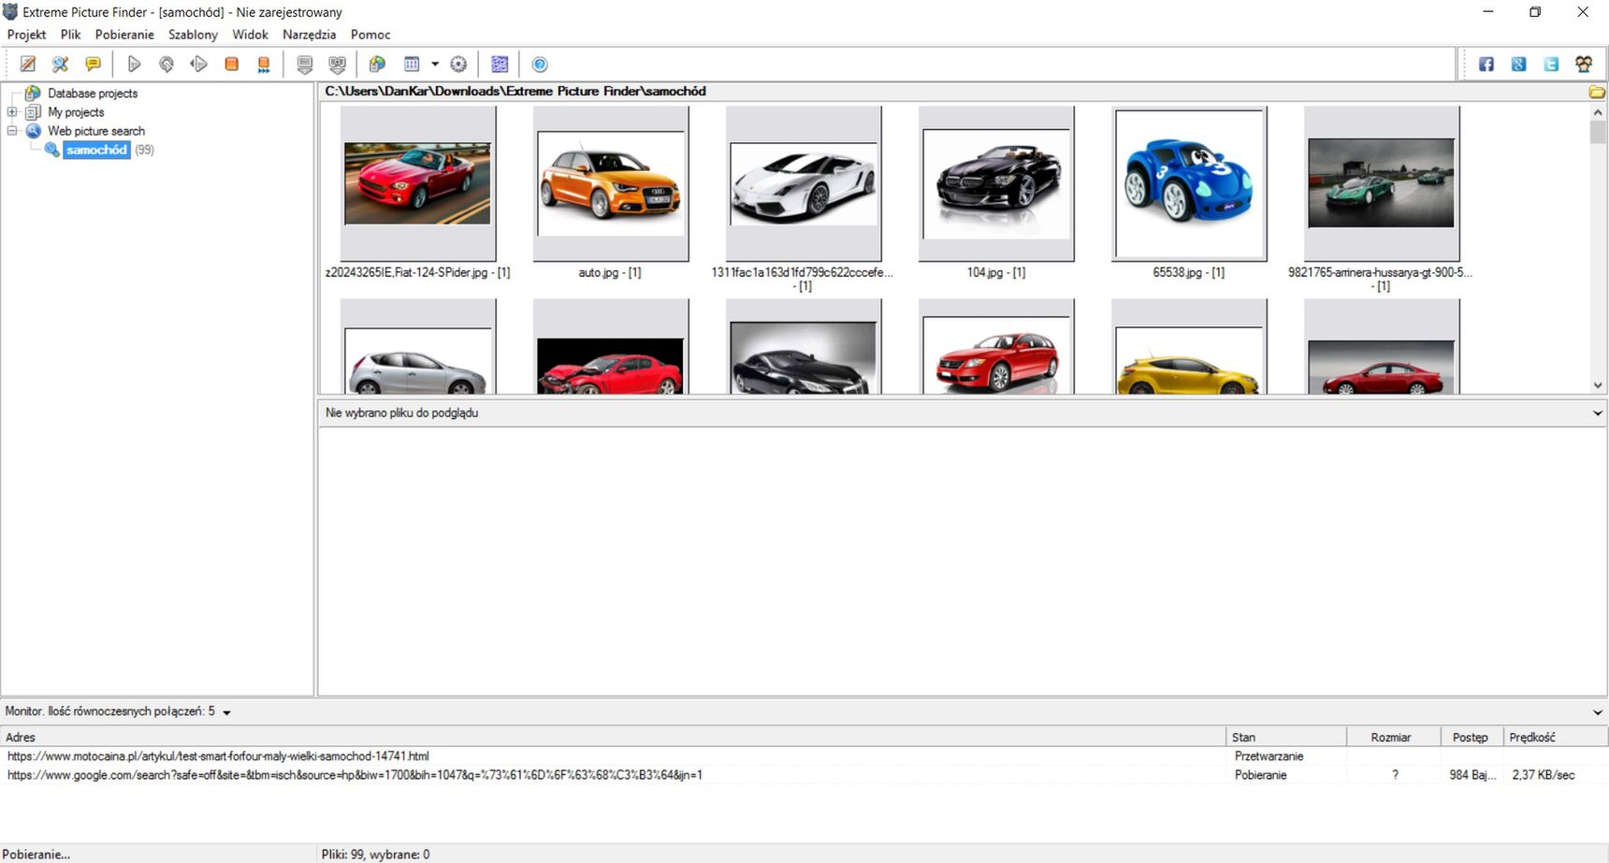Select the Fiat-124-Spider.jpg thumbnail
The height and width of the screenshot is (863, 1609).
click(417, 183)
